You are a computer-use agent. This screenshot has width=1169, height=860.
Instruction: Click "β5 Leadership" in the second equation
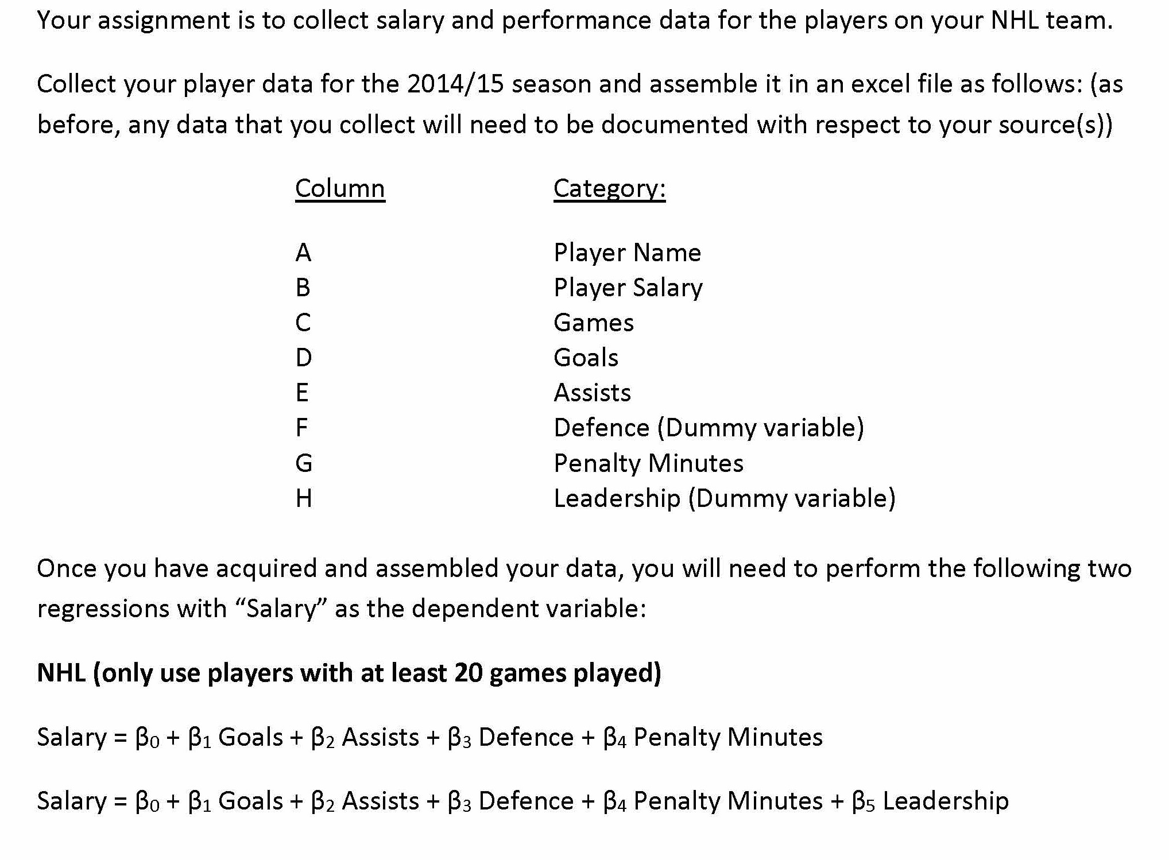930,801
